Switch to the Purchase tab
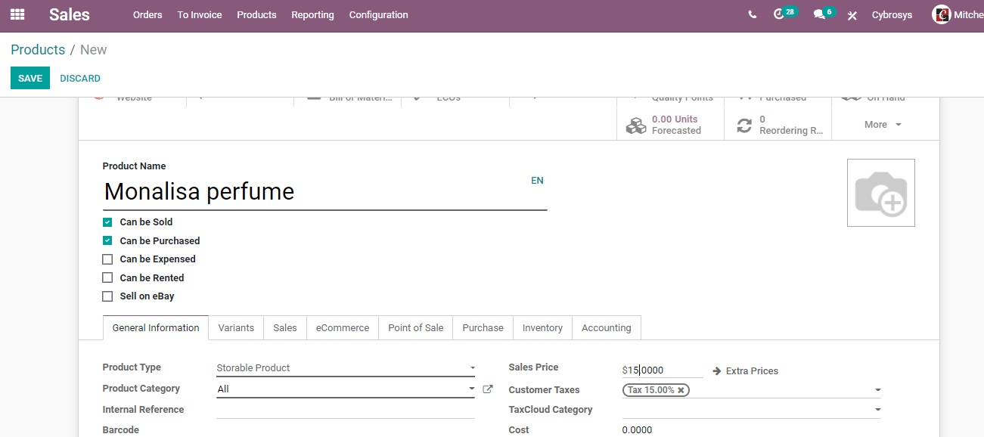984x437 pixels. 483,327
